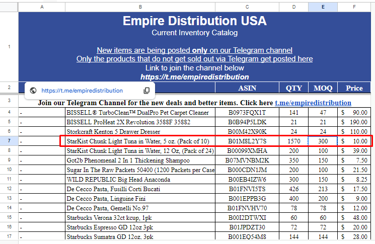Select column E header
The width and height of the screenshot is (375, 244).
[323, 7]
